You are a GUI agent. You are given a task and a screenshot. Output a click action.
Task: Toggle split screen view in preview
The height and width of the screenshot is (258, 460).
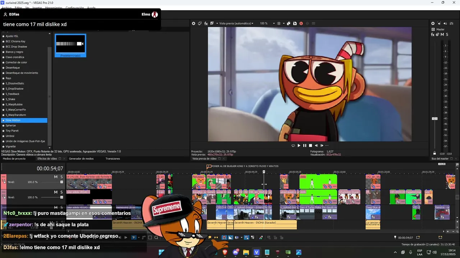[x=212, y=23]
